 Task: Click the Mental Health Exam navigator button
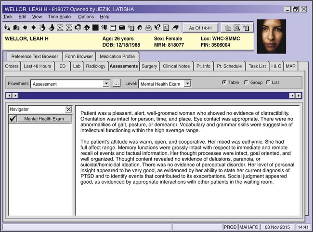coord(44,119)
